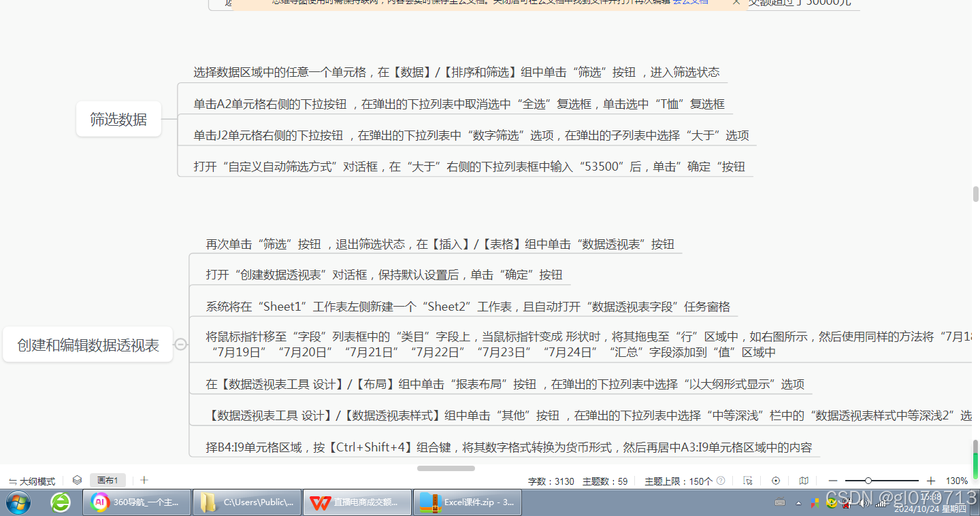Screen dimensions: 980x516
Task: Activate the selection cursor tool icon
Action: [748, 481]
